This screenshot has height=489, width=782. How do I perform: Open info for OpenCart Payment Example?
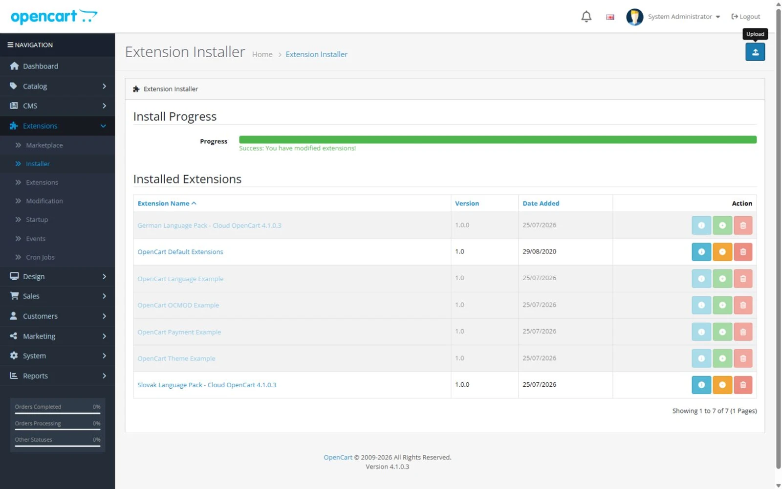click(701, 332)
